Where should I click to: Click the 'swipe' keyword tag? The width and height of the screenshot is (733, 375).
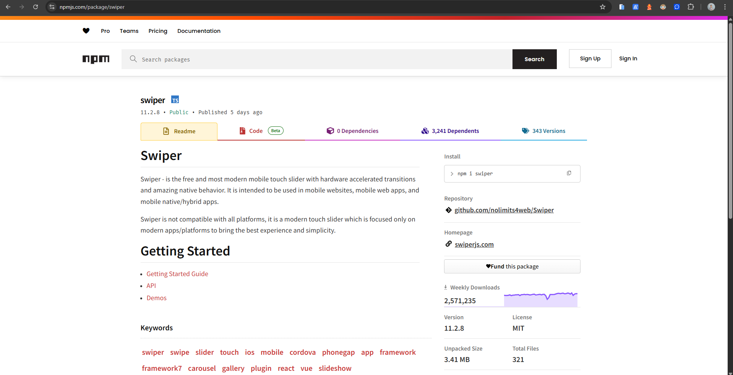coord(180,352)
